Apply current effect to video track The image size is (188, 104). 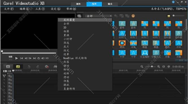122,16
